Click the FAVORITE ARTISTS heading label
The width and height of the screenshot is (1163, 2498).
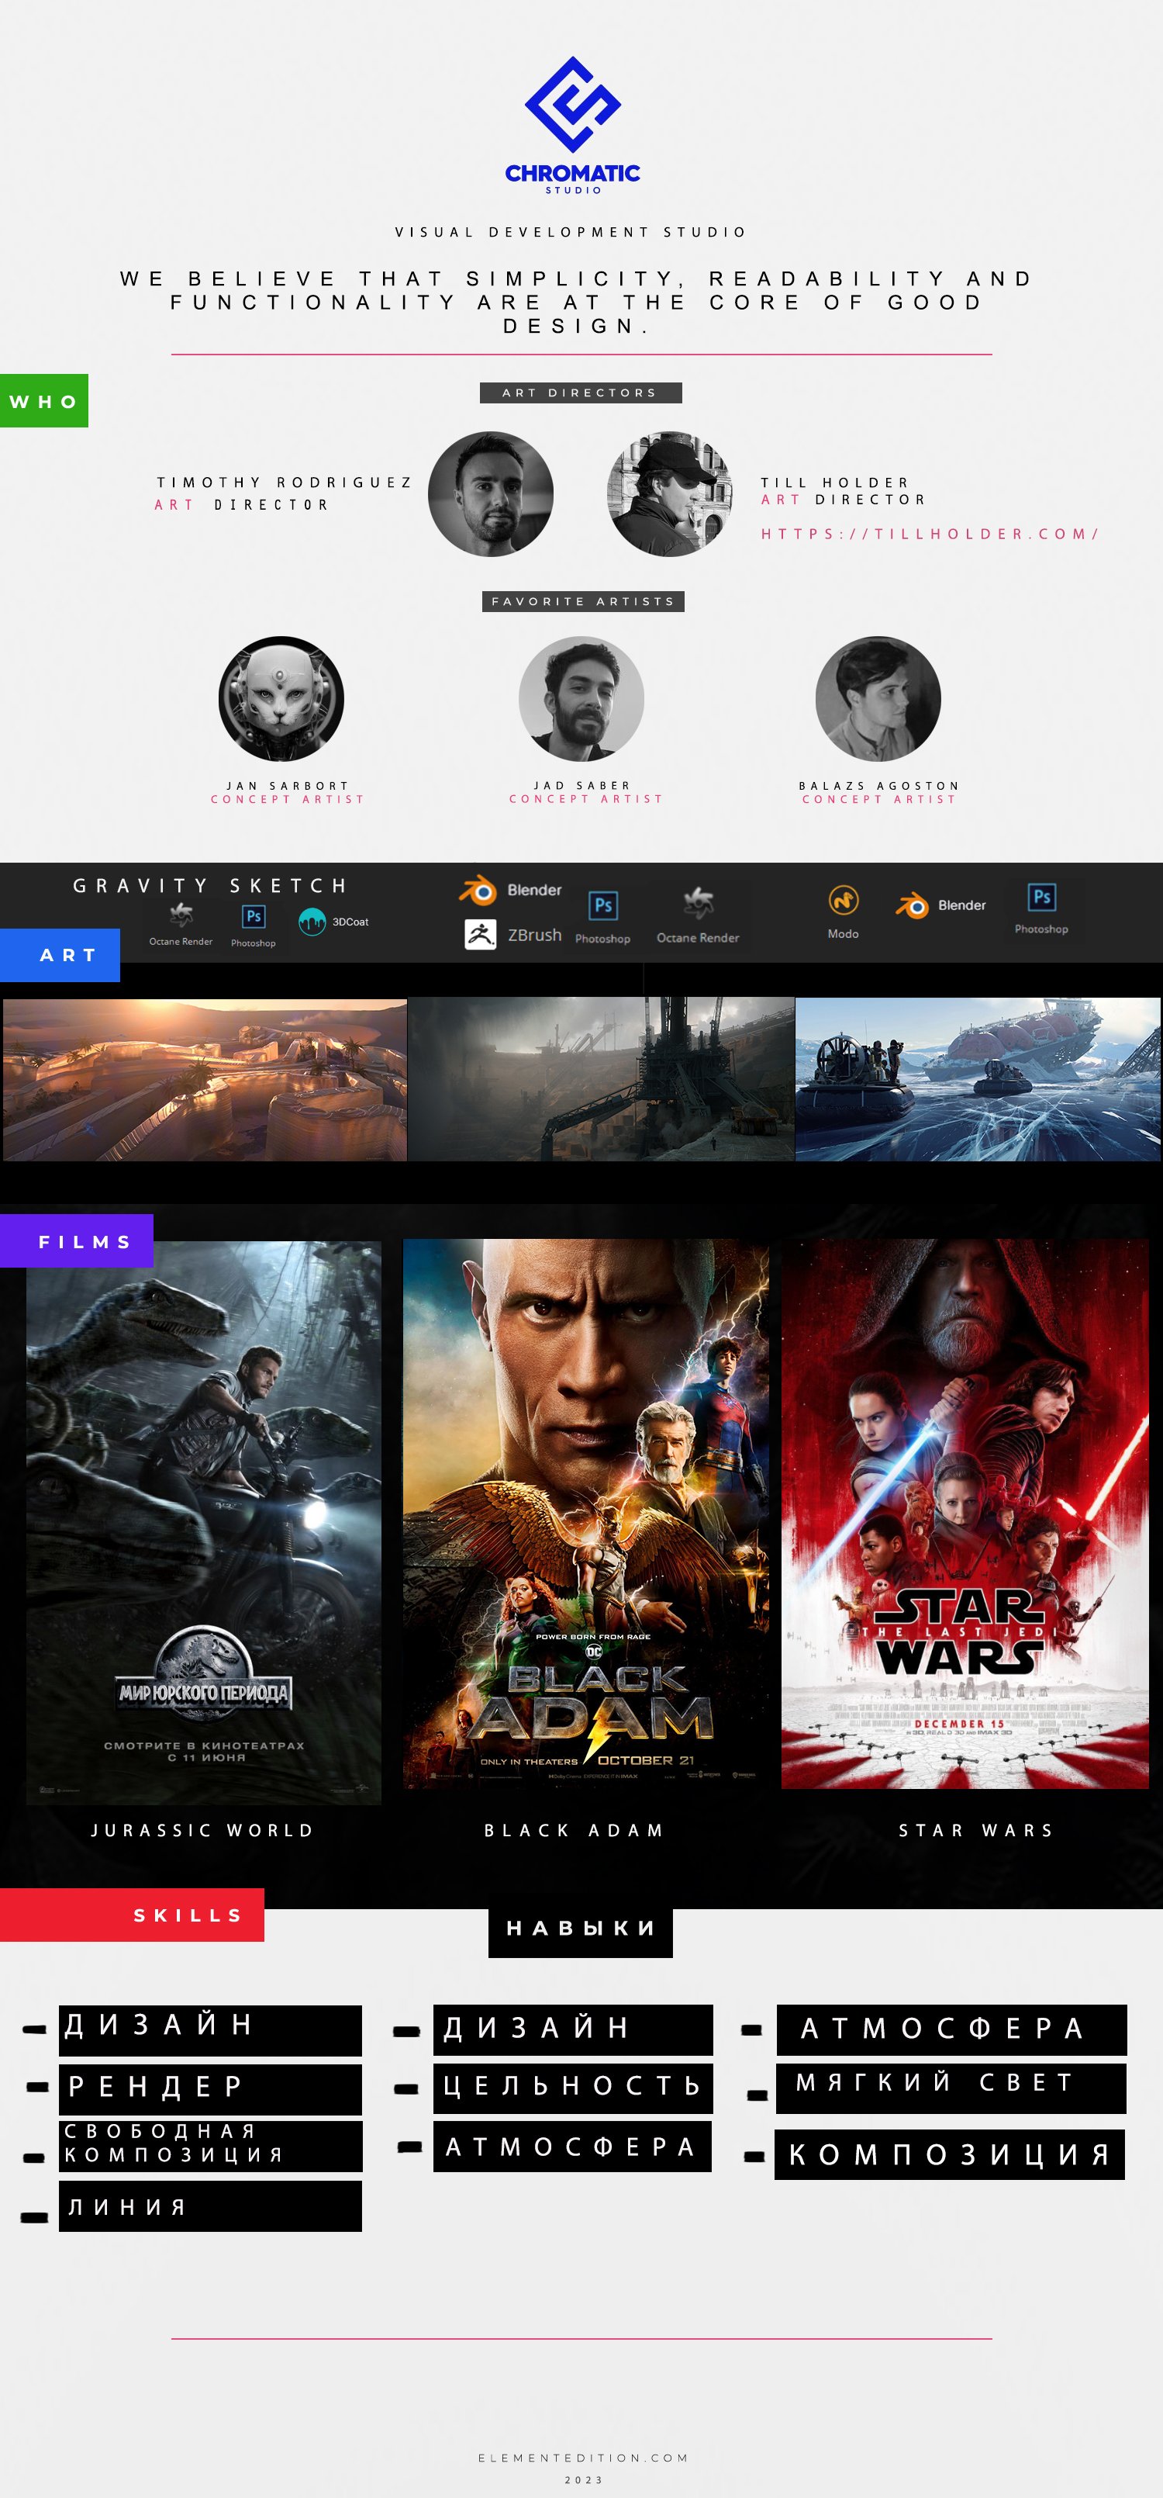click(583, 601)
